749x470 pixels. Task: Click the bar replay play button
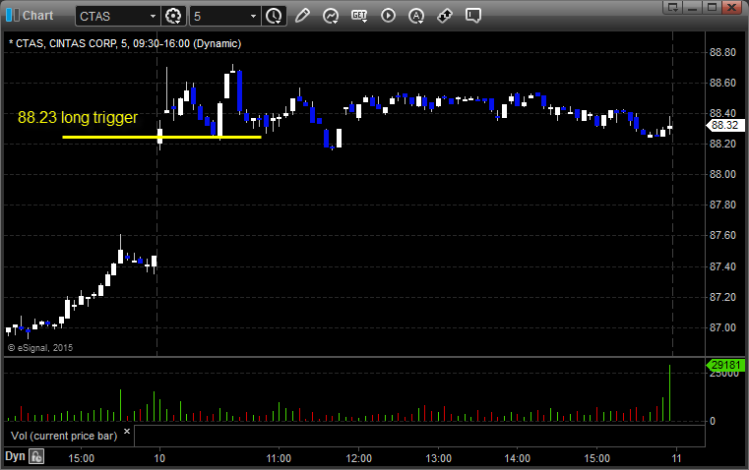[388, 16]
